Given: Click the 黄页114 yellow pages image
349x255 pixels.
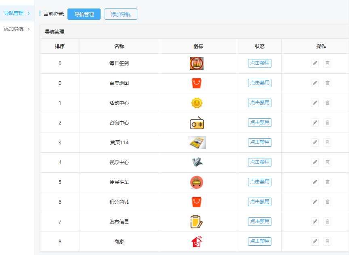Looking at the screenshot, I should 197,143.
